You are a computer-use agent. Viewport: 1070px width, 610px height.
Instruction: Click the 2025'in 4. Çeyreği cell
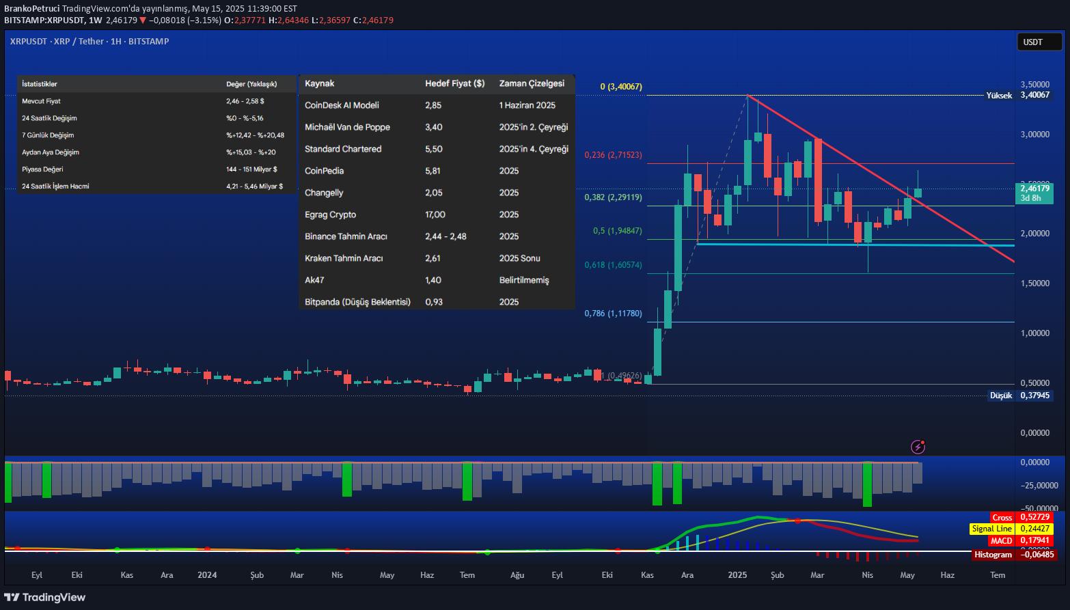[x=534, y=149]
